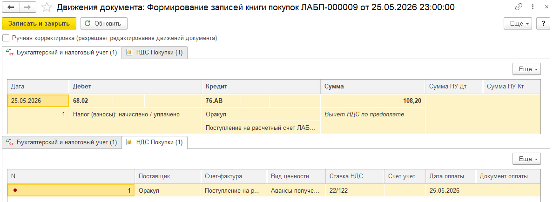This screenshot has height=202, width=553.
Task: Expand the Еще menu above НДС Покупки table
Action: (x=527, y=159)
